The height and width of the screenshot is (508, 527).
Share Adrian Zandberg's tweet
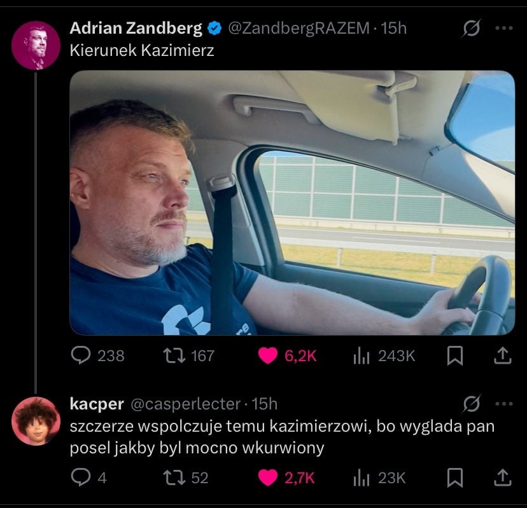[503, 355]
